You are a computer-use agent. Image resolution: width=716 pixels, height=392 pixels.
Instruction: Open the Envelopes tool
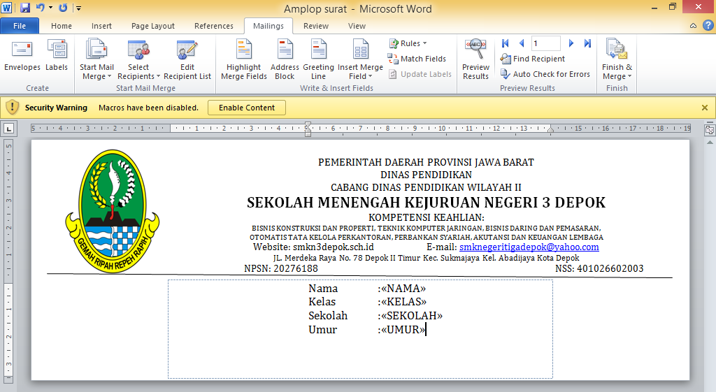click(x=22, y=56)
